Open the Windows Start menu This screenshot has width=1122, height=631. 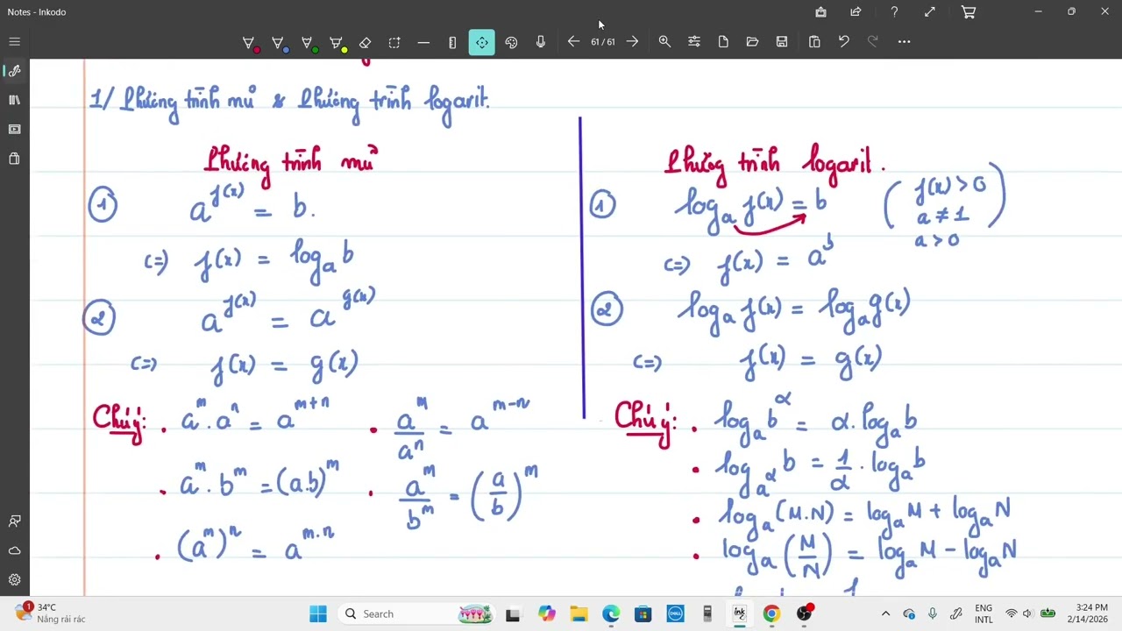(x=318, y=613)
